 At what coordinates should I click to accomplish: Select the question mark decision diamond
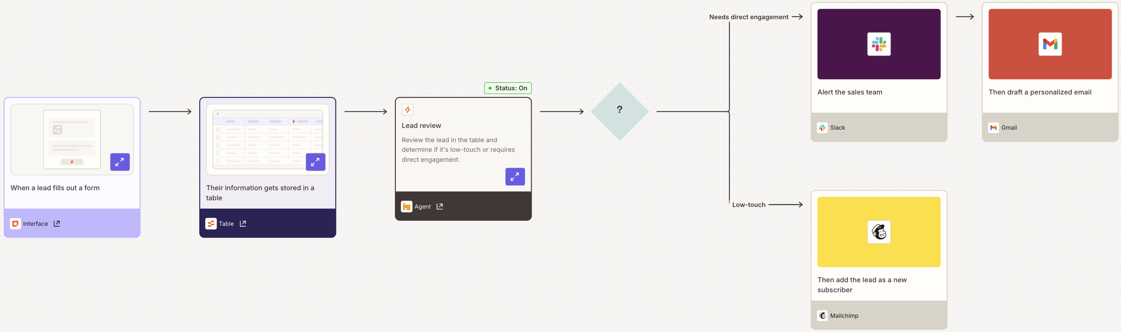pos(620,111)
